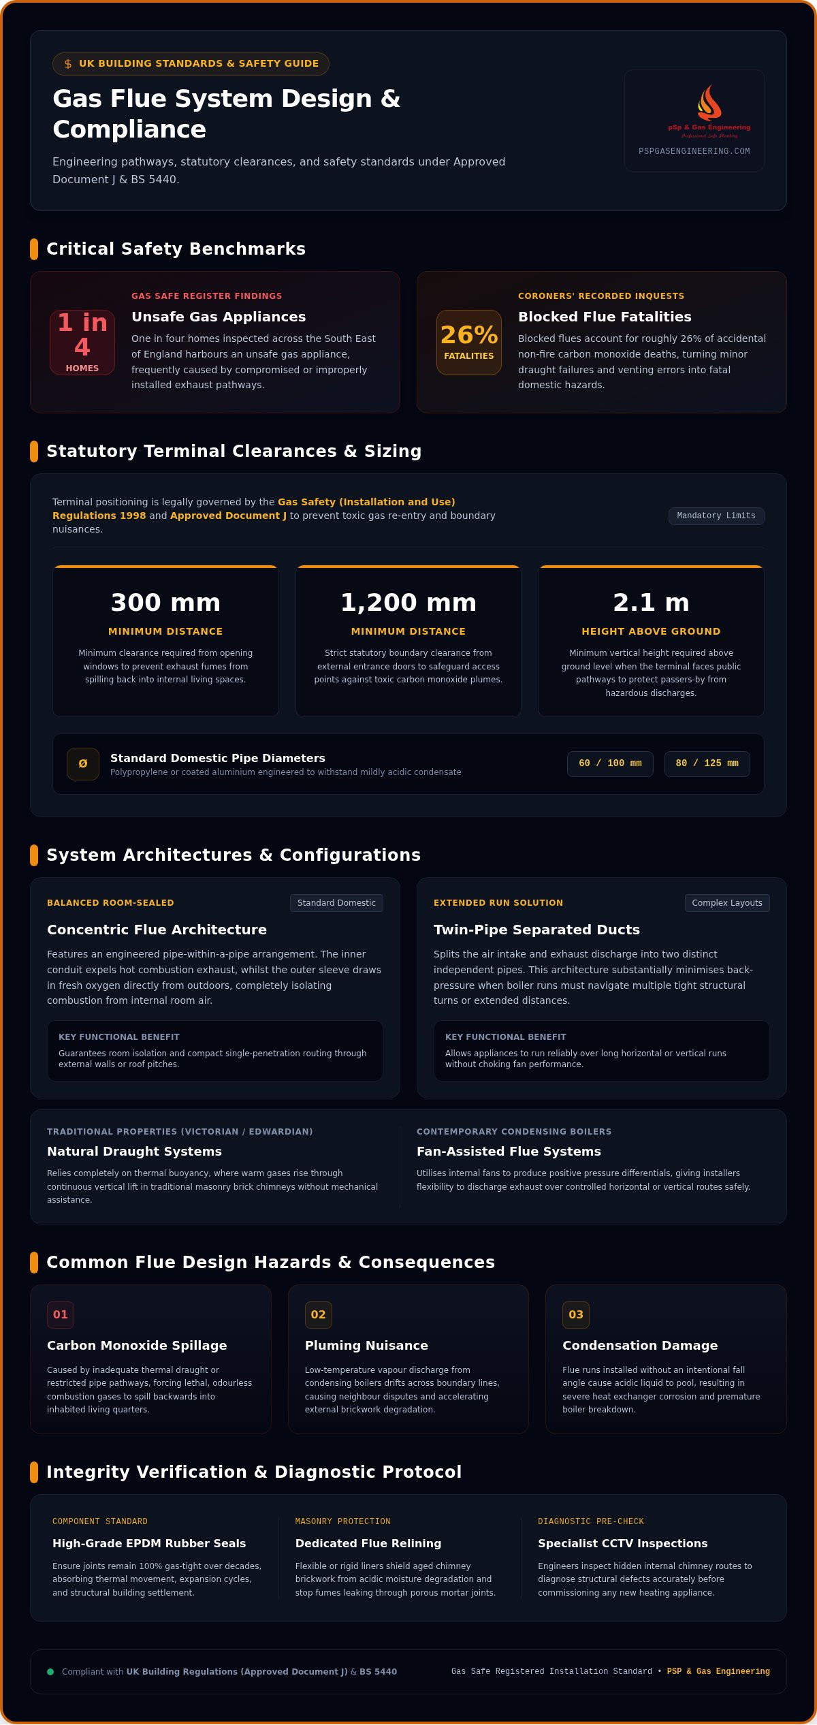Click the "1 in 4 HOMES" stat badge

pos(82,343)
